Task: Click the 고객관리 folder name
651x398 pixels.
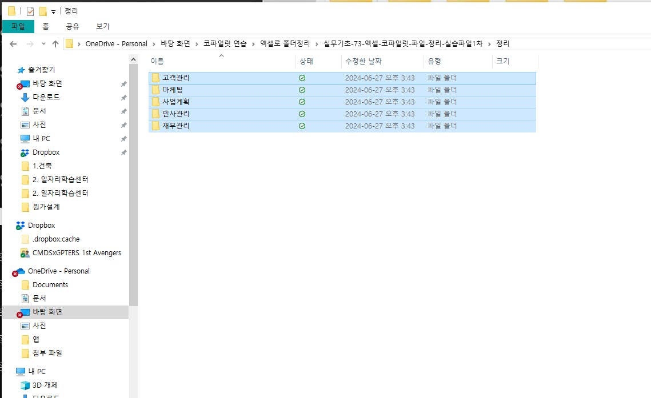Action: [x=175, y=78]
